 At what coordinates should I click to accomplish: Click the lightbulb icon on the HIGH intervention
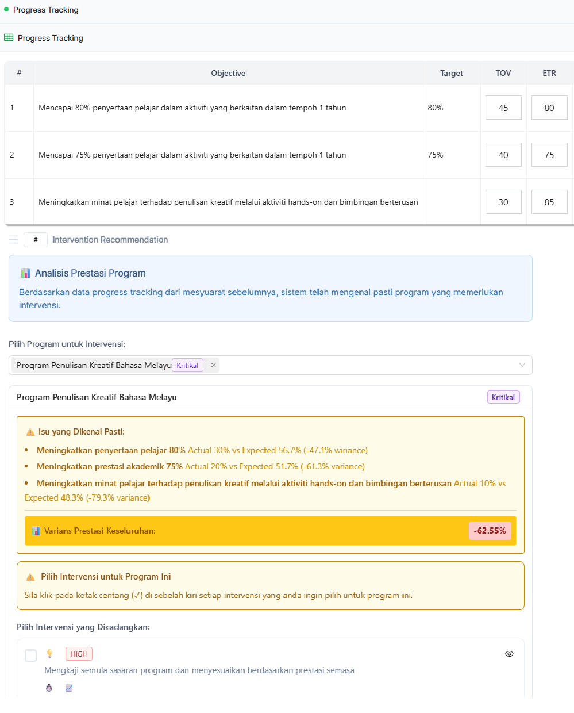(49, 653)
